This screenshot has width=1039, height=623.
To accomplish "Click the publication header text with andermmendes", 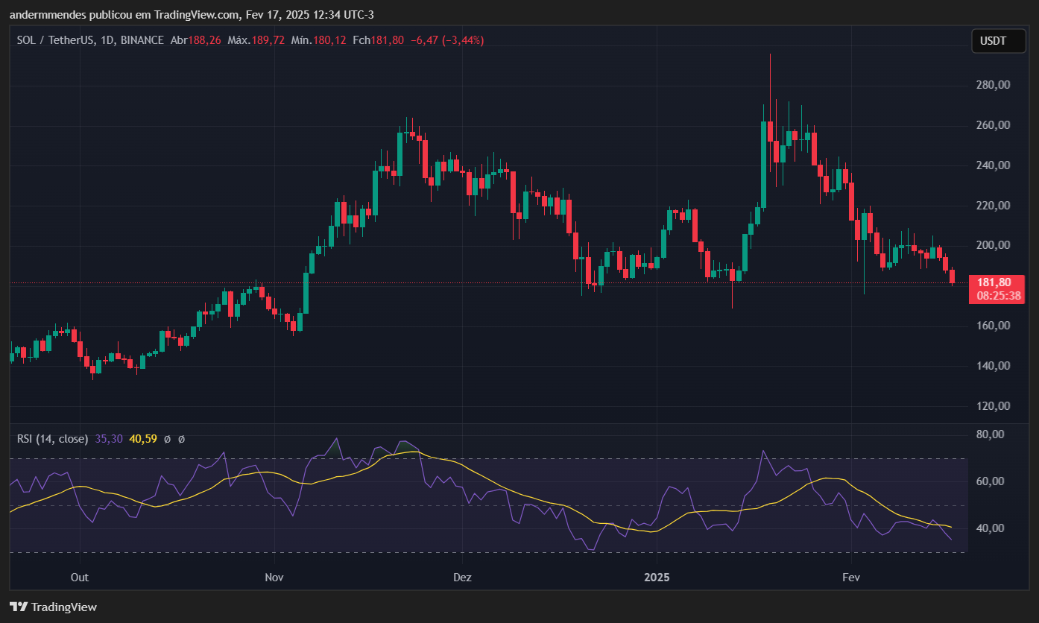I will [x=190, y=15].
